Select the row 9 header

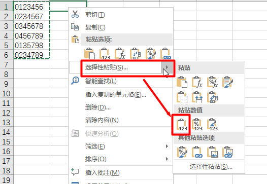(x=7, y=84)
